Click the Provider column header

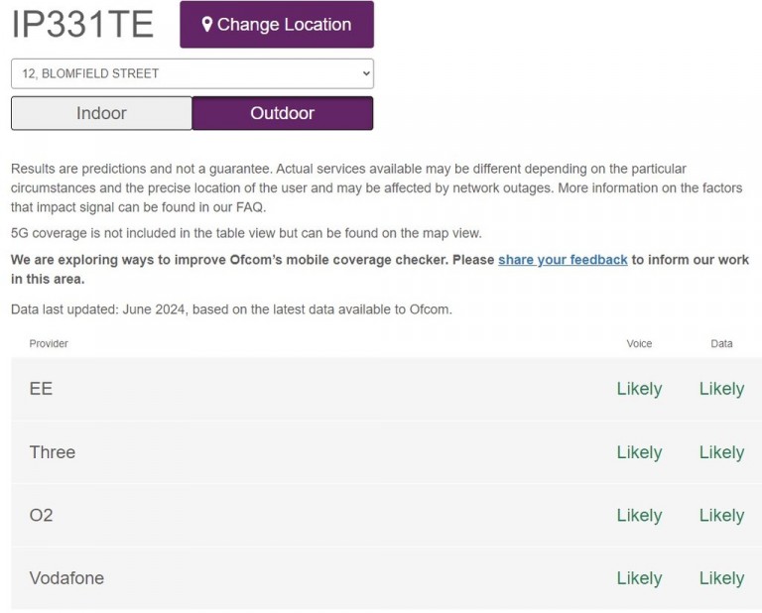click(49, 344)
